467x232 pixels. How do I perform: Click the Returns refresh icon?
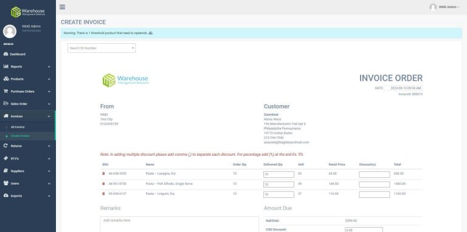point(5,146)
